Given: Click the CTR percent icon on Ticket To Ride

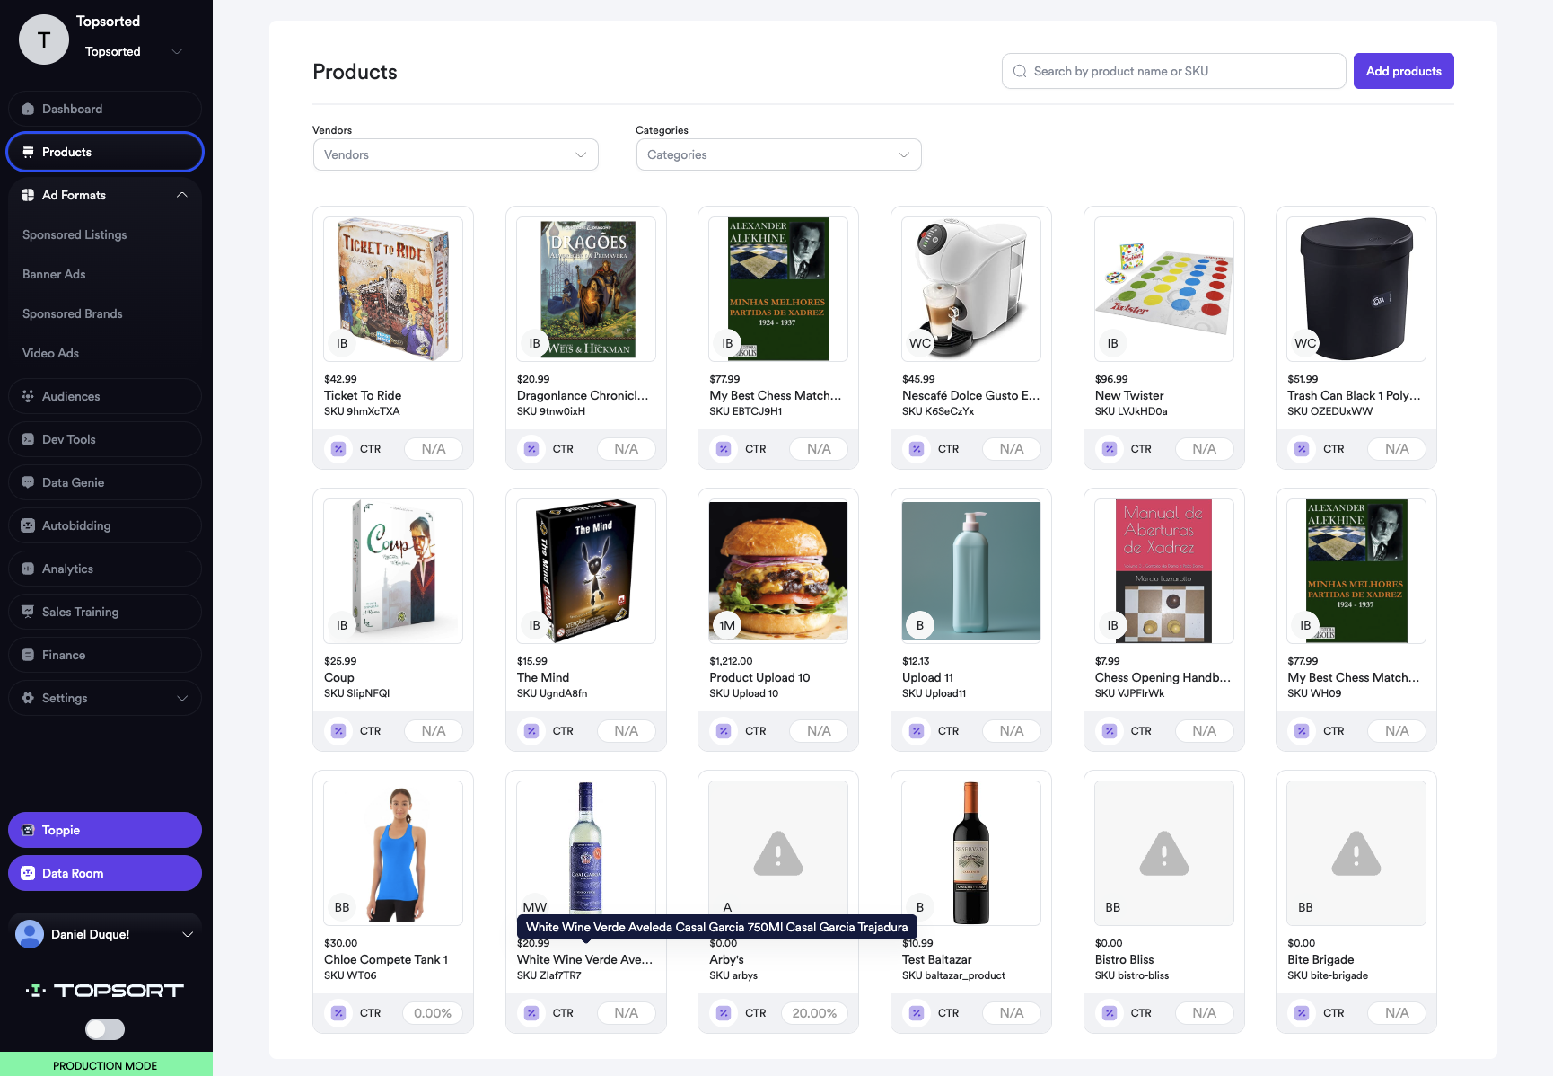Looking at the screenshot, I should 338,449.
